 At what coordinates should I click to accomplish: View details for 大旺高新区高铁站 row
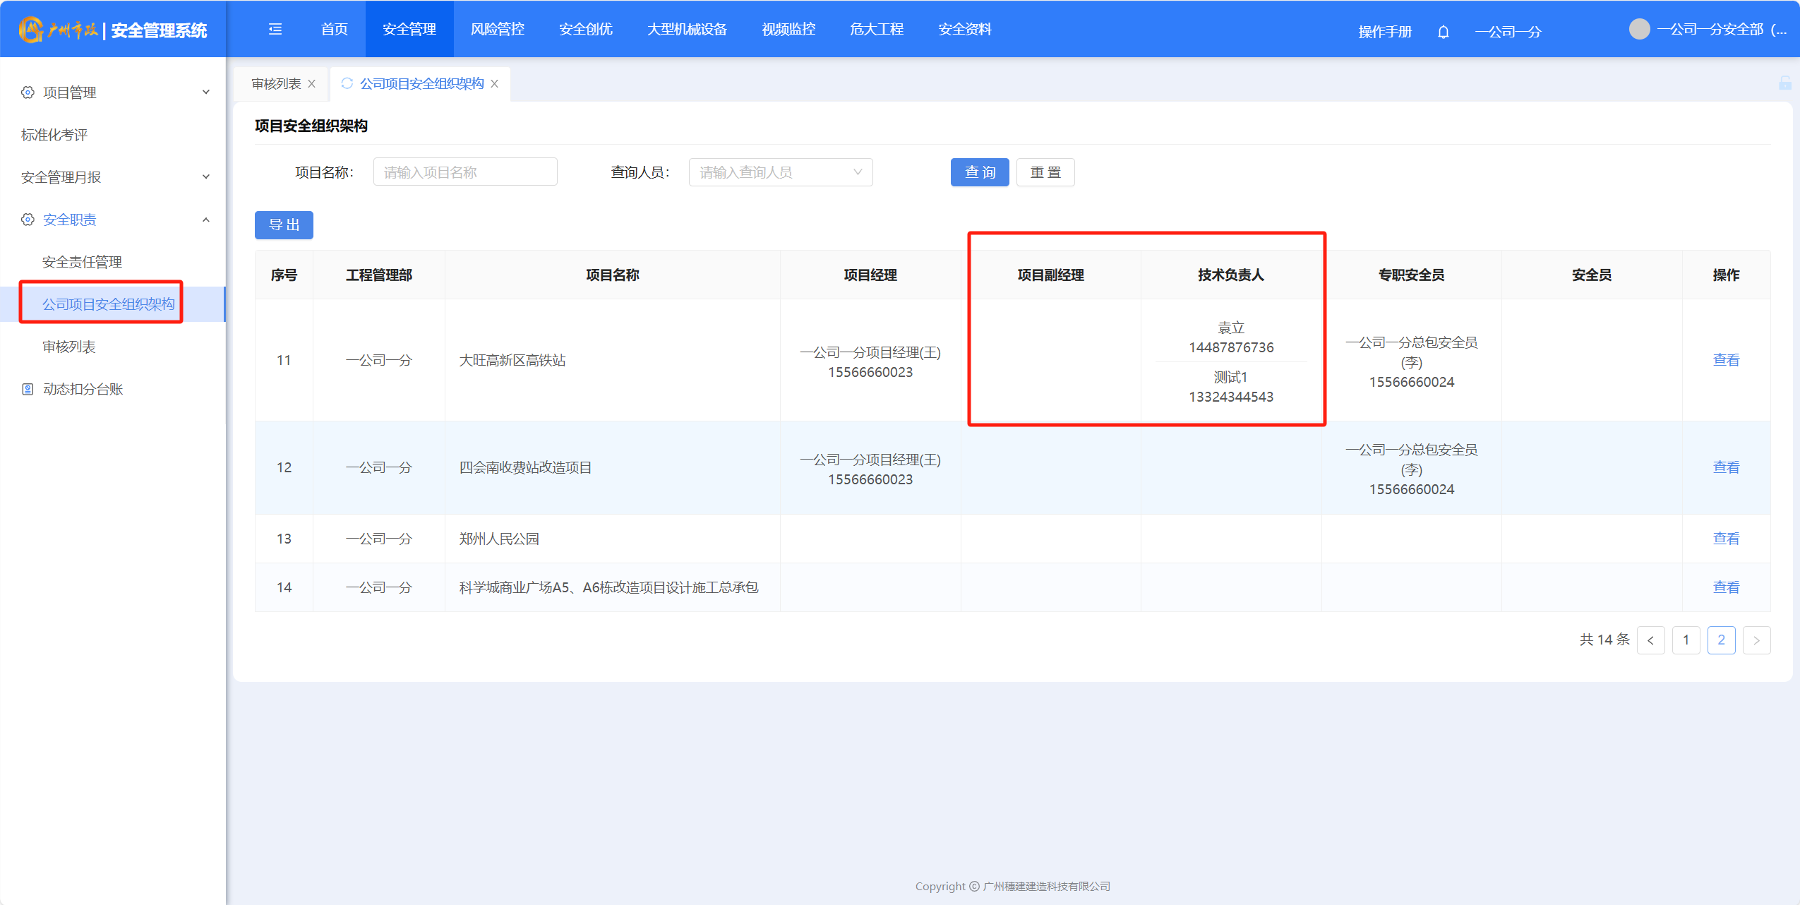point(1725,360)
